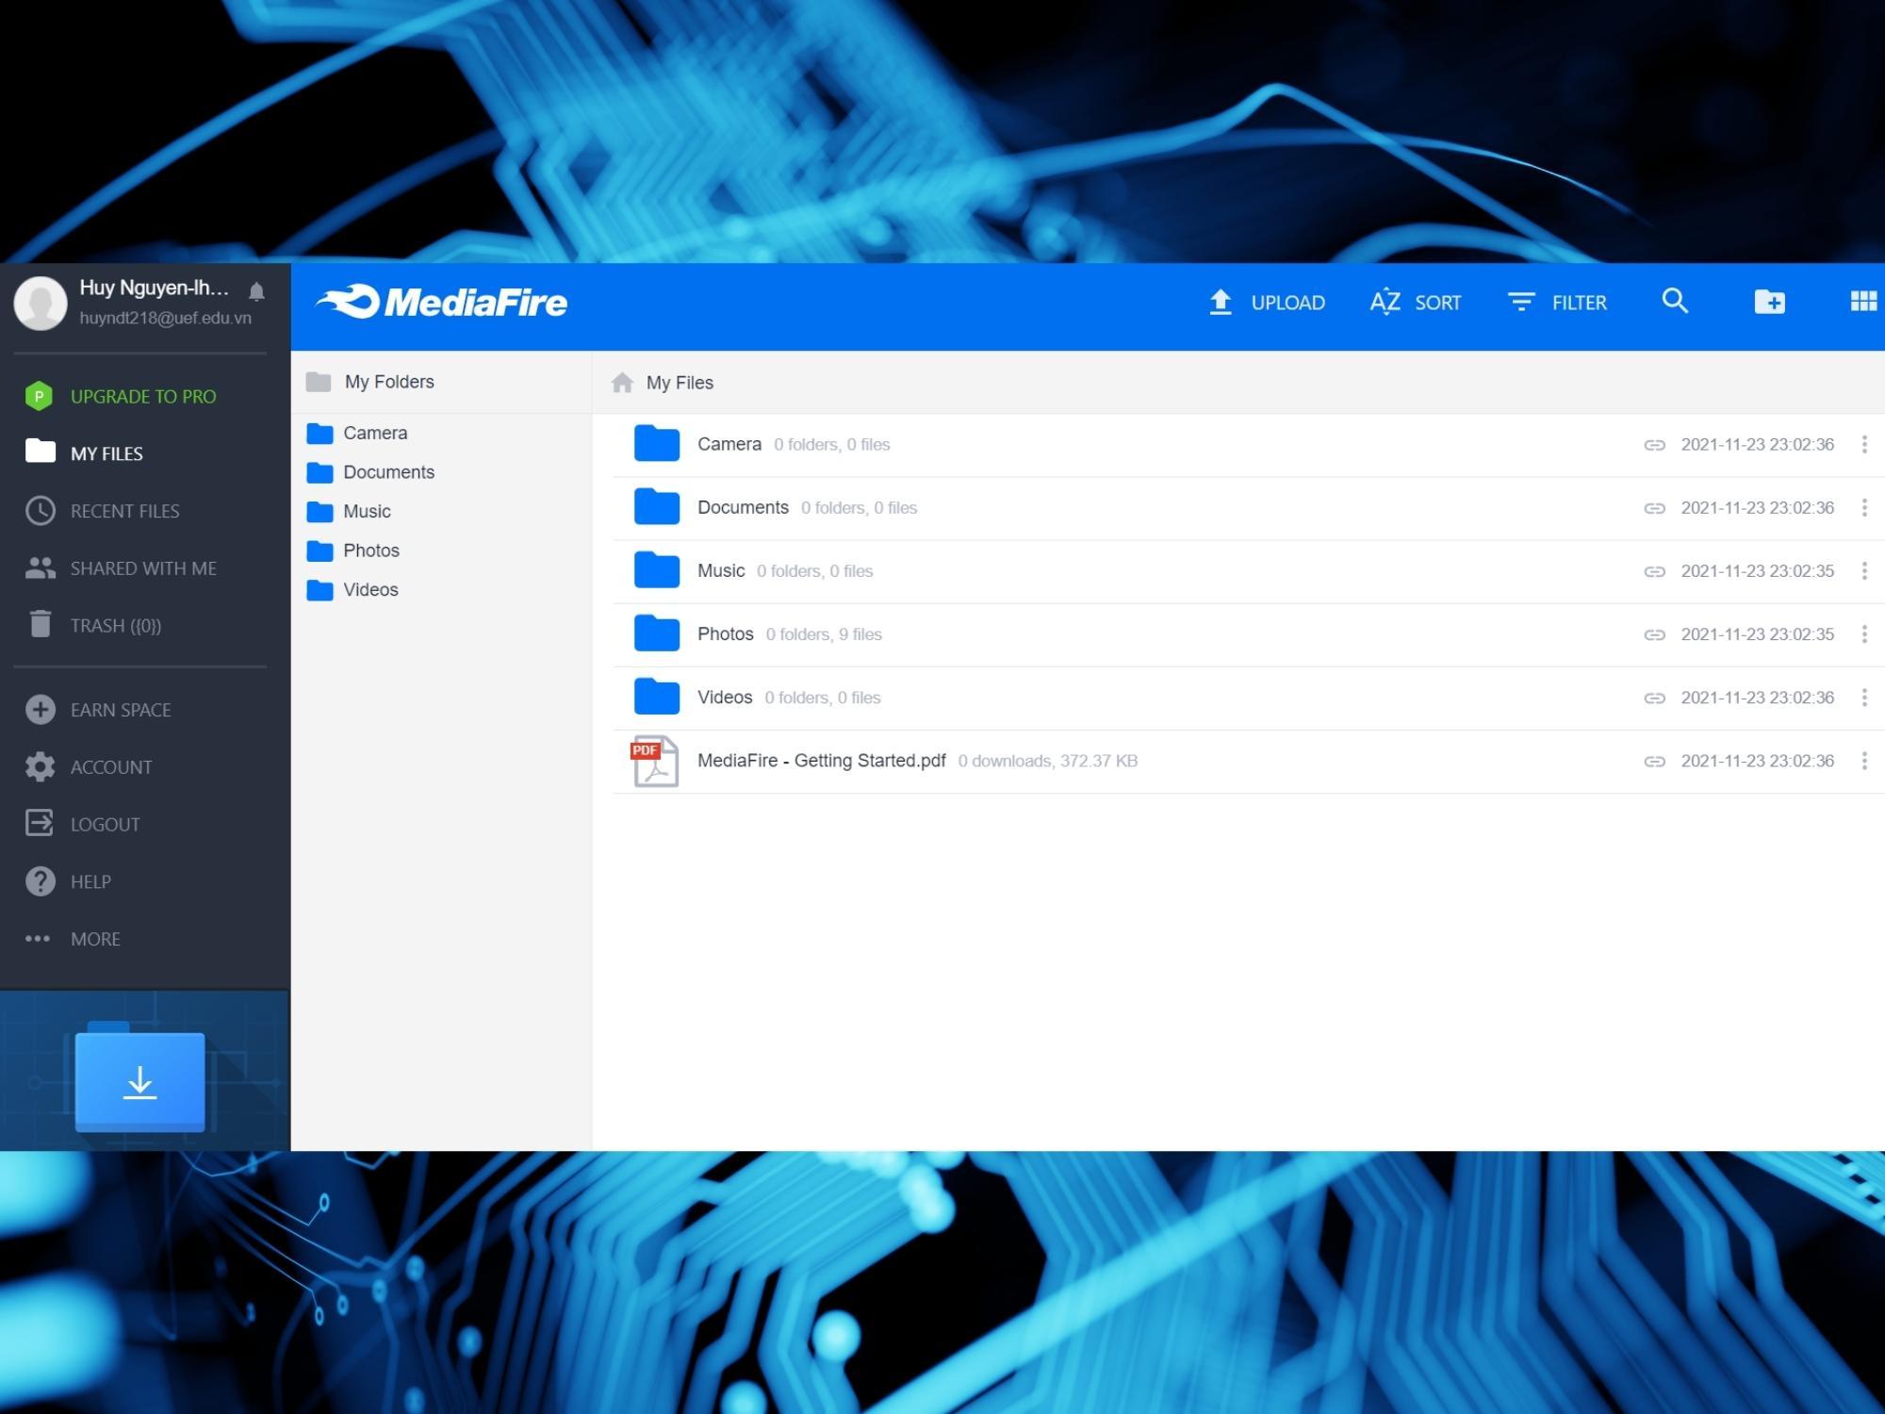Screen dimensions: 1885x1414
Task: Expand the MediaFire Getting Started PDF options
Action: pos(1866,761)
